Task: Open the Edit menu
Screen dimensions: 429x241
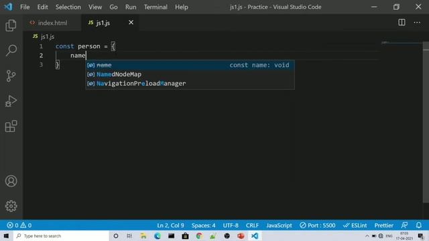Action: (42, 7)
